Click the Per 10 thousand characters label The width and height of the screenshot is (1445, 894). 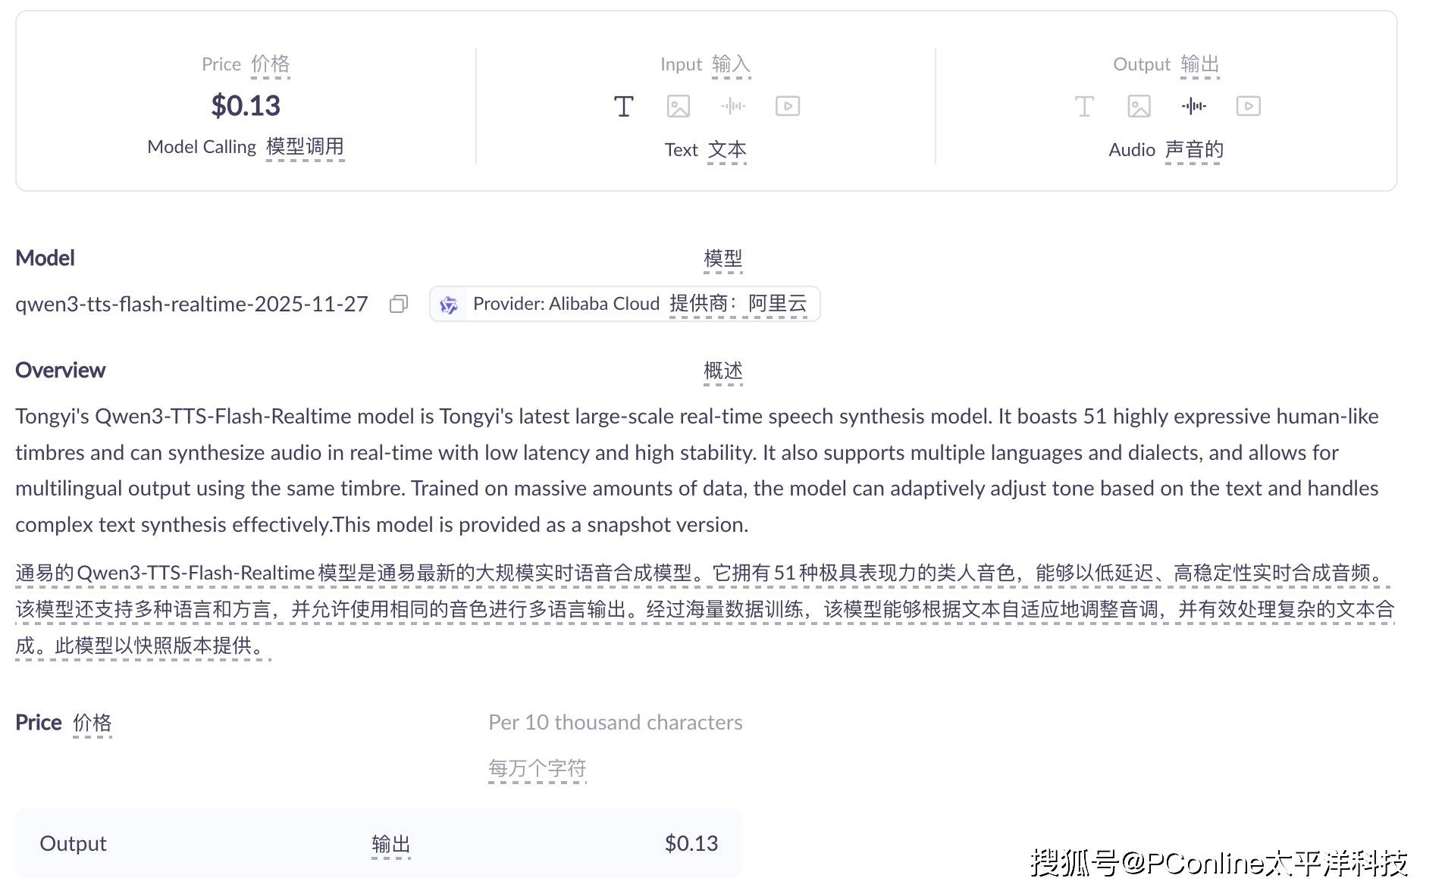pyautogui.click(x=615, y=723)
